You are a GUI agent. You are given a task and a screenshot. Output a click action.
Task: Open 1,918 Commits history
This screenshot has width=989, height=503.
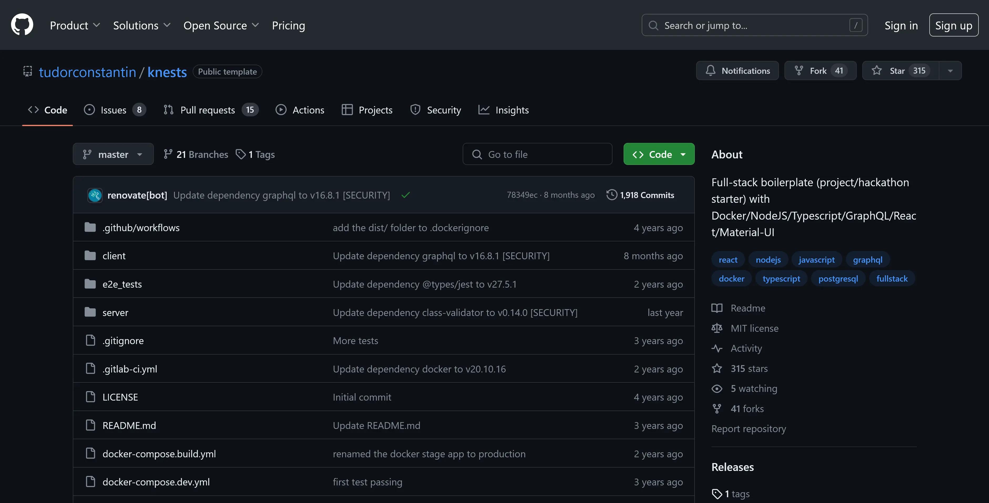coord(640,195)
